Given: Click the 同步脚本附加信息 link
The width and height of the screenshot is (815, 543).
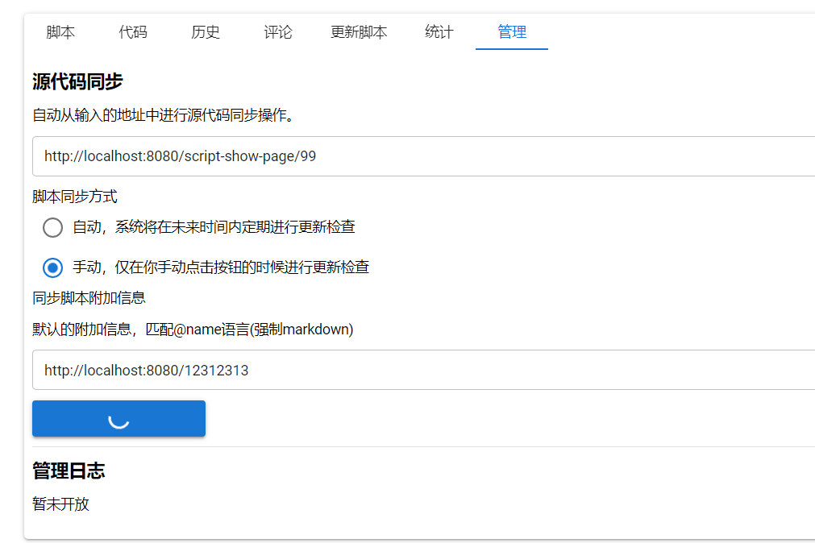Looking at the screenshot, I should 89,297.
